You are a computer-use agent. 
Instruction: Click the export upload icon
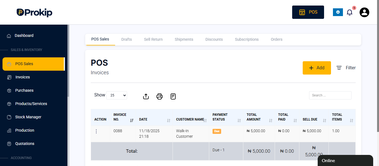tap(146, 96)
